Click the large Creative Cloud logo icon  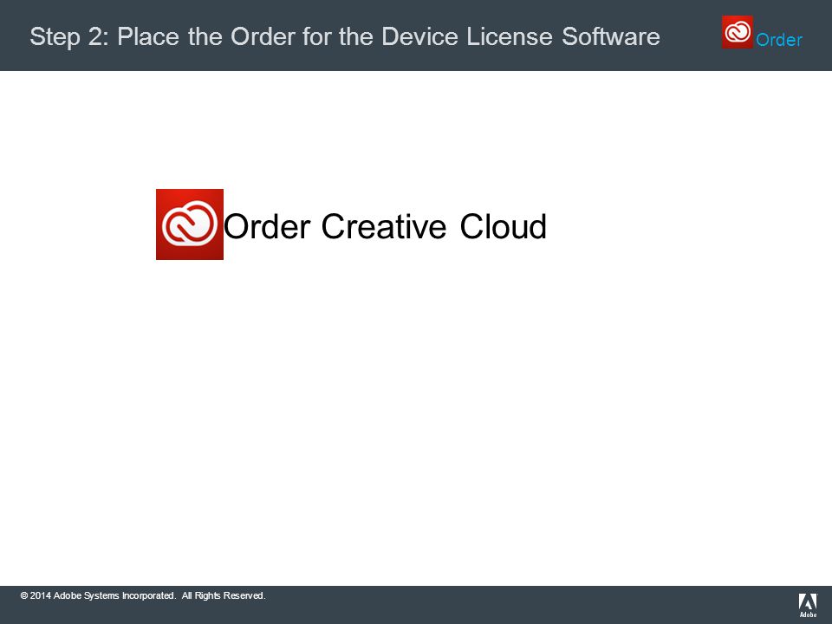pos(190,224)
